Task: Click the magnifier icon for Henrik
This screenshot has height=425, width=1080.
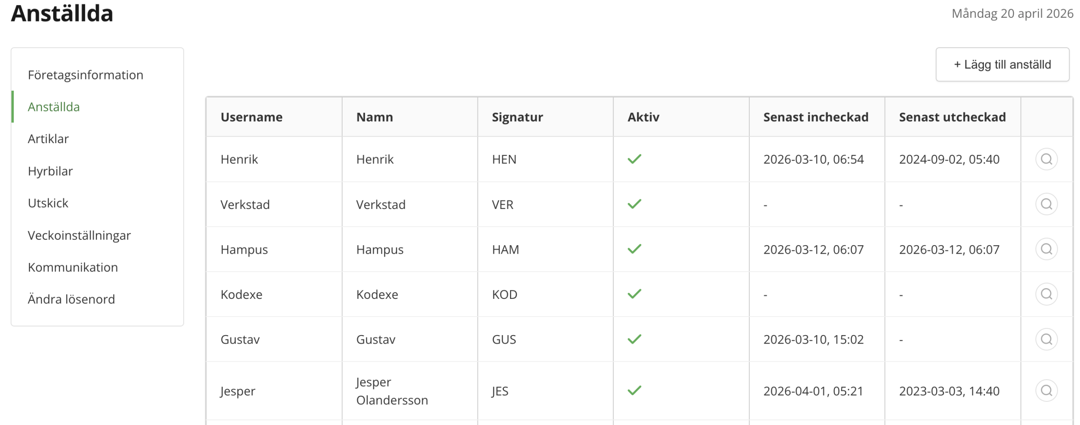Action: point(1046,159)
